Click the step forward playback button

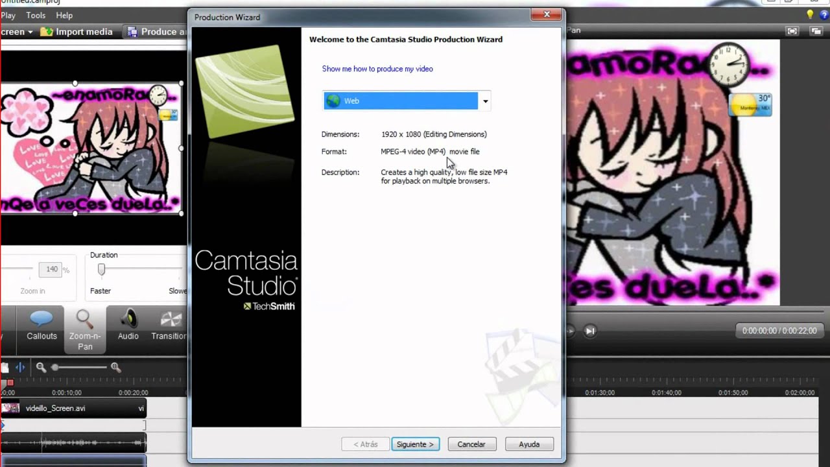pyautogui.click(x=590, y=331)
